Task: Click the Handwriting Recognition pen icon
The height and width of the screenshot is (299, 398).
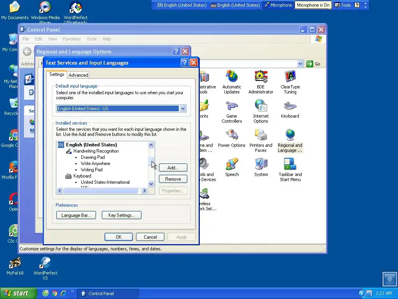Action: [68, 151]
